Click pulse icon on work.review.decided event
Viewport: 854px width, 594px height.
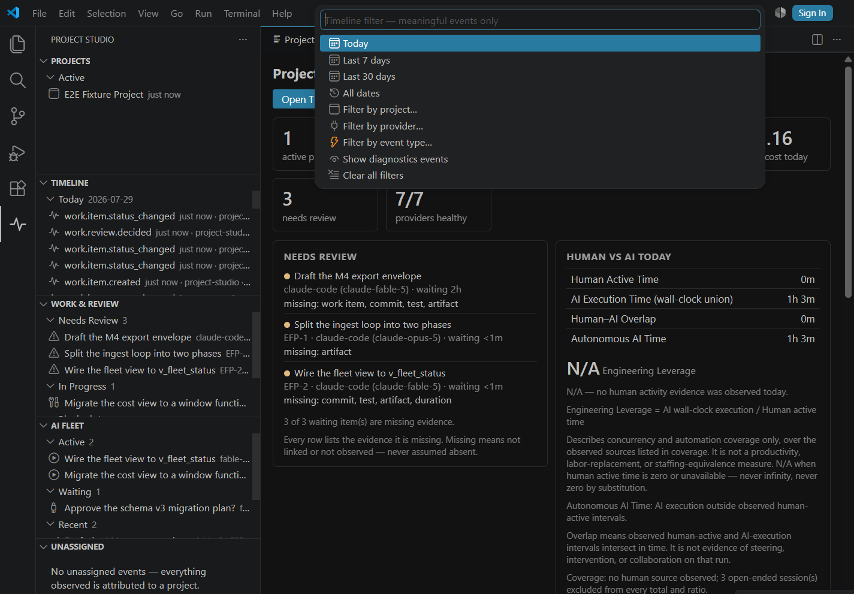[x=54, y=232]
